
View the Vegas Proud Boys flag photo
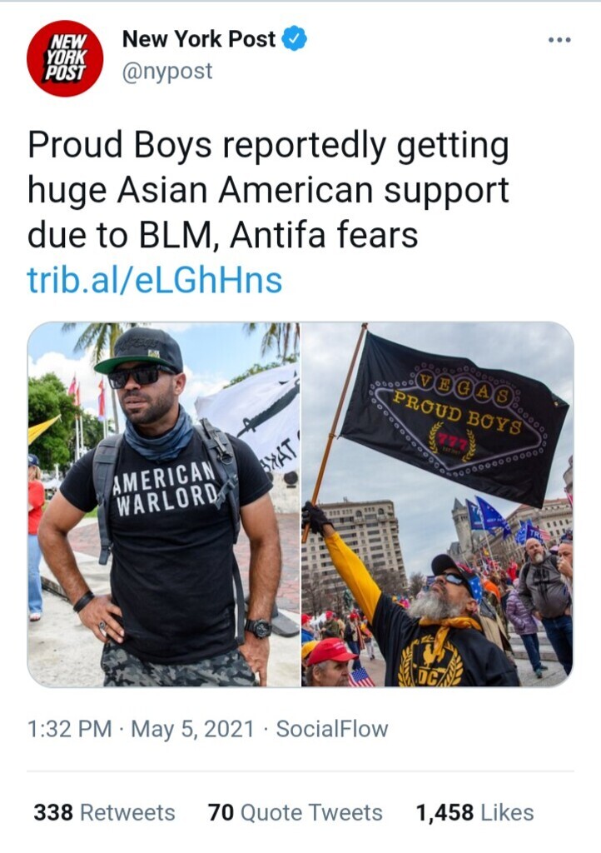tap(438, 504)
